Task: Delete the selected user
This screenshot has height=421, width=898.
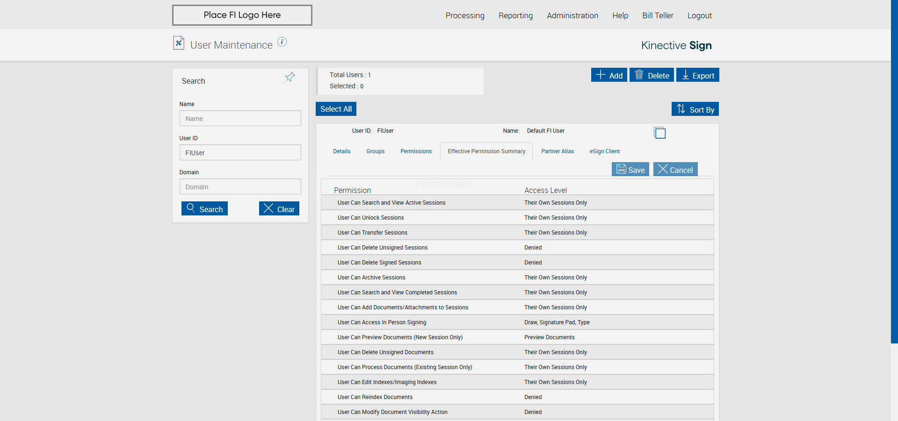Action: (652, 75)
